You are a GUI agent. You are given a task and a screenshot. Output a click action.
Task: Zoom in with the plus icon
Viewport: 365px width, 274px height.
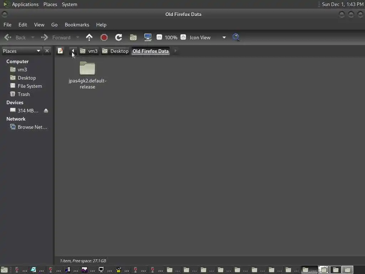coord(183,37)
